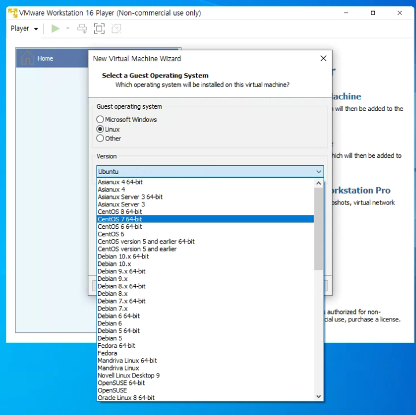The image size is (416, 415).
Task: Select the CentOS 6 entry
Action: tap(205, 234)
